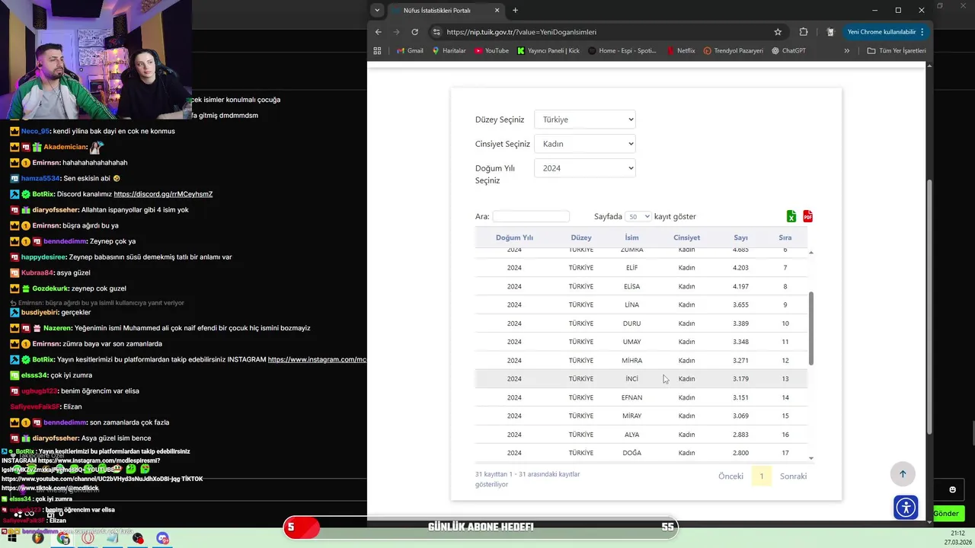Click the name ALYA in table
Viewport: 975px width, 548px height.
click(631, 435)
